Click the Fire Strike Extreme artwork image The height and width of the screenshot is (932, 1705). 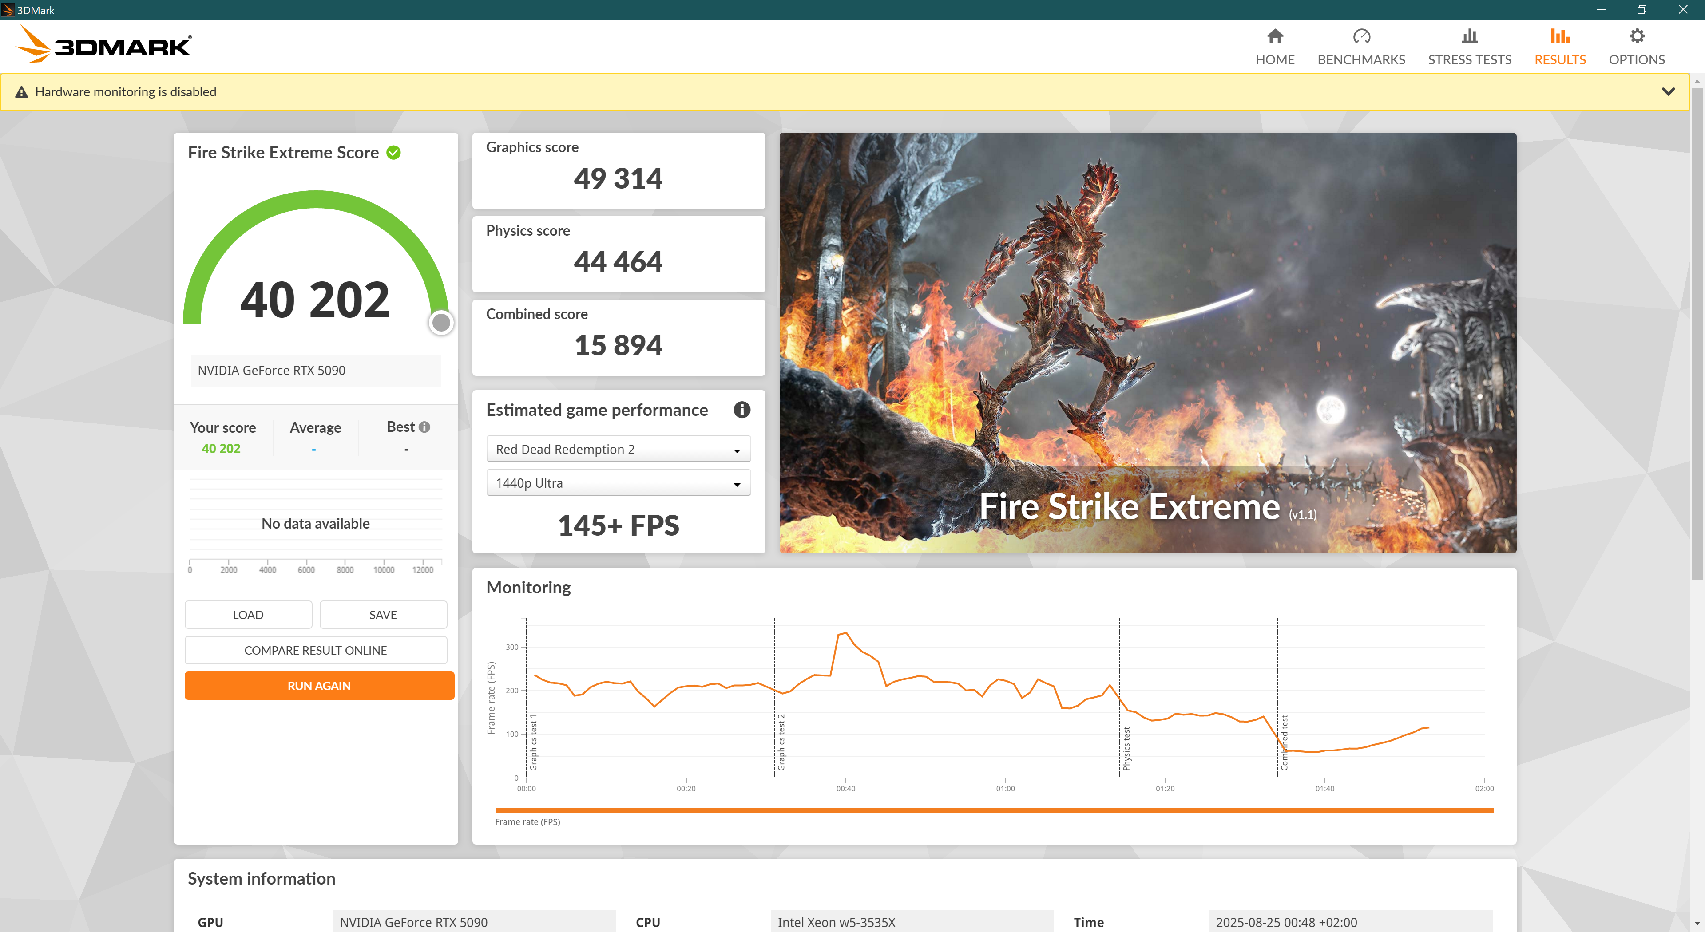tap(1148, 343)
